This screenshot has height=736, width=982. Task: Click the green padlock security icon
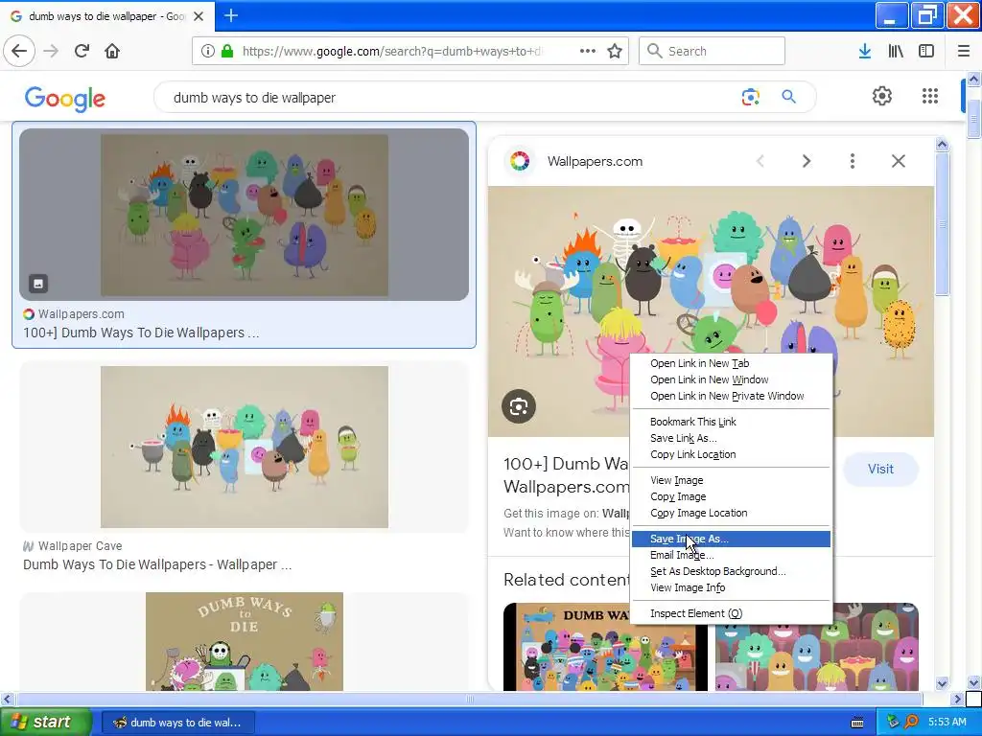tap(227, 51)
